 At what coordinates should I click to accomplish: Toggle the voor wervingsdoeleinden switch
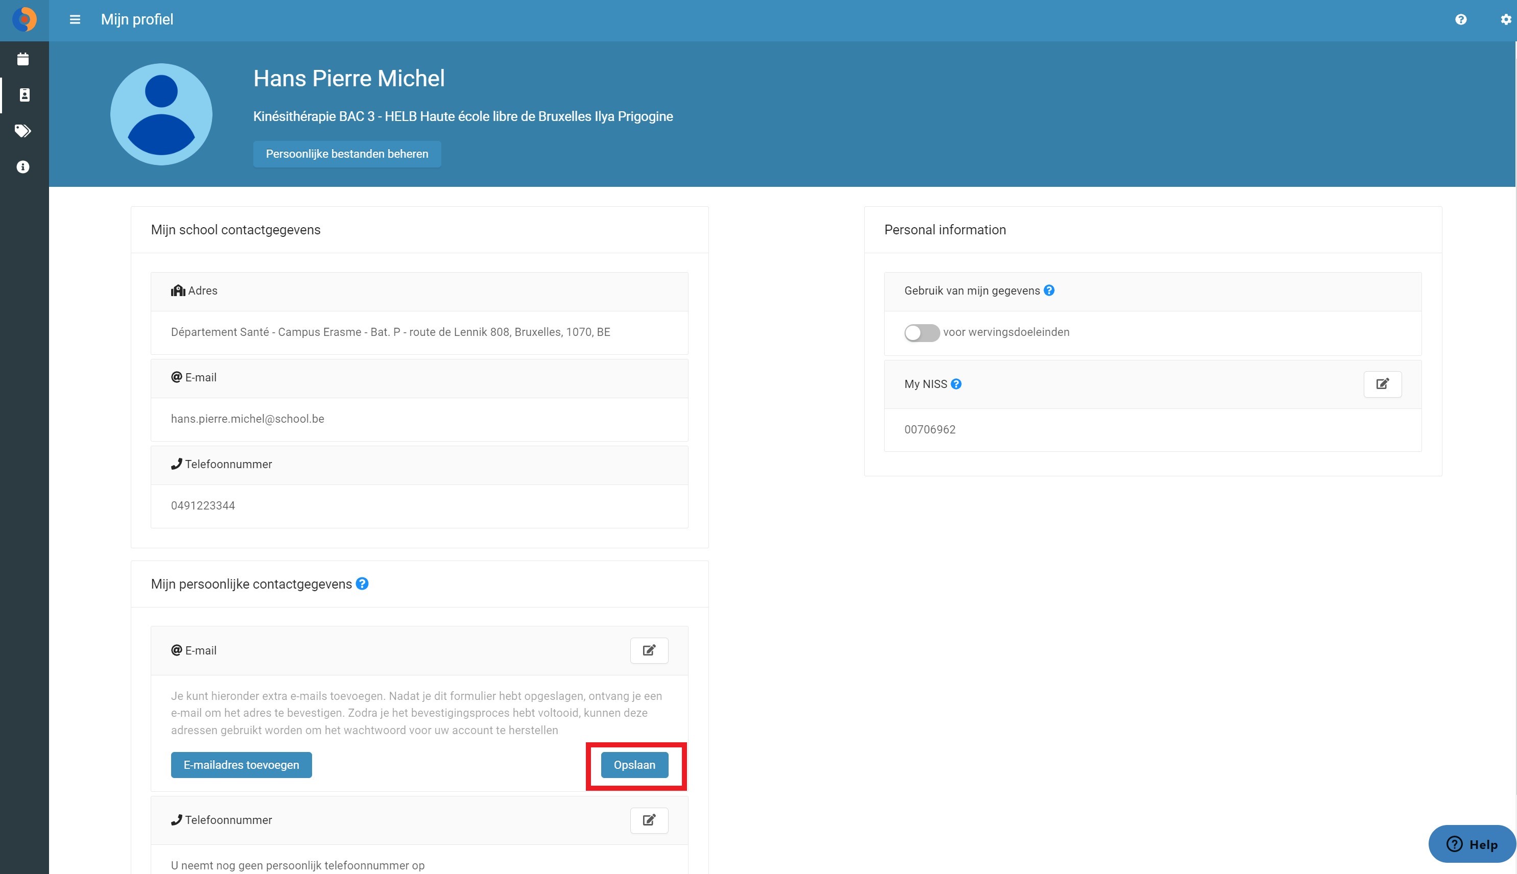pos(922,332)
